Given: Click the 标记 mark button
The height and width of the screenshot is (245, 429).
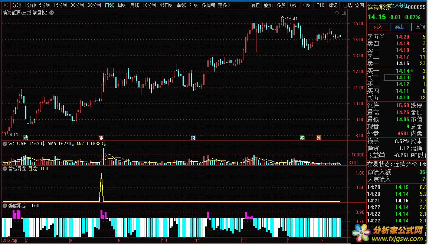Looking at the screenshot, I should [x=333, y=5].
